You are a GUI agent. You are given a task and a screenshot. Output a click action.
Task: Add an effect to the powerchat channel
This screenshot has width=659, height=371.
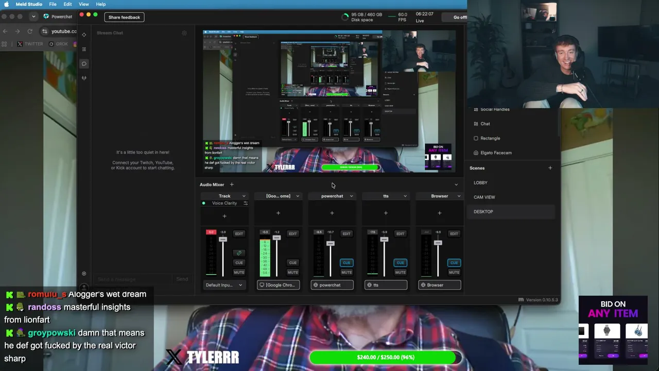[x=332, y=213]
